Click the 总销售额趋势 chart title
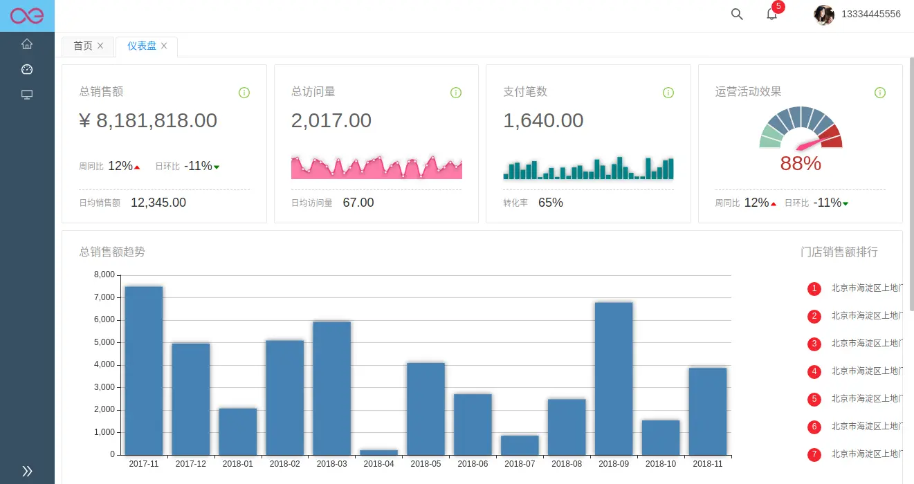The image size is (914, 484). (112, 252)
